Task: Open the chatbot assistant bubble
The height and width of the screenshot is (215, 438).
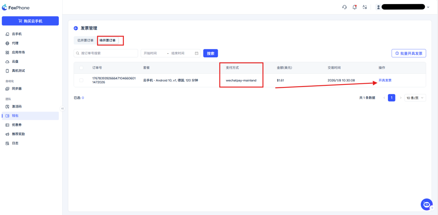Action: [x=427, y=204]
